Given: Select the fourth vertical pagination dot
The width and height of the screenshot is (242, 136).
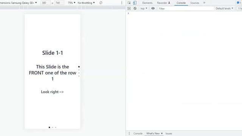Looking at the screenshot, I should (x=79, y=76).
